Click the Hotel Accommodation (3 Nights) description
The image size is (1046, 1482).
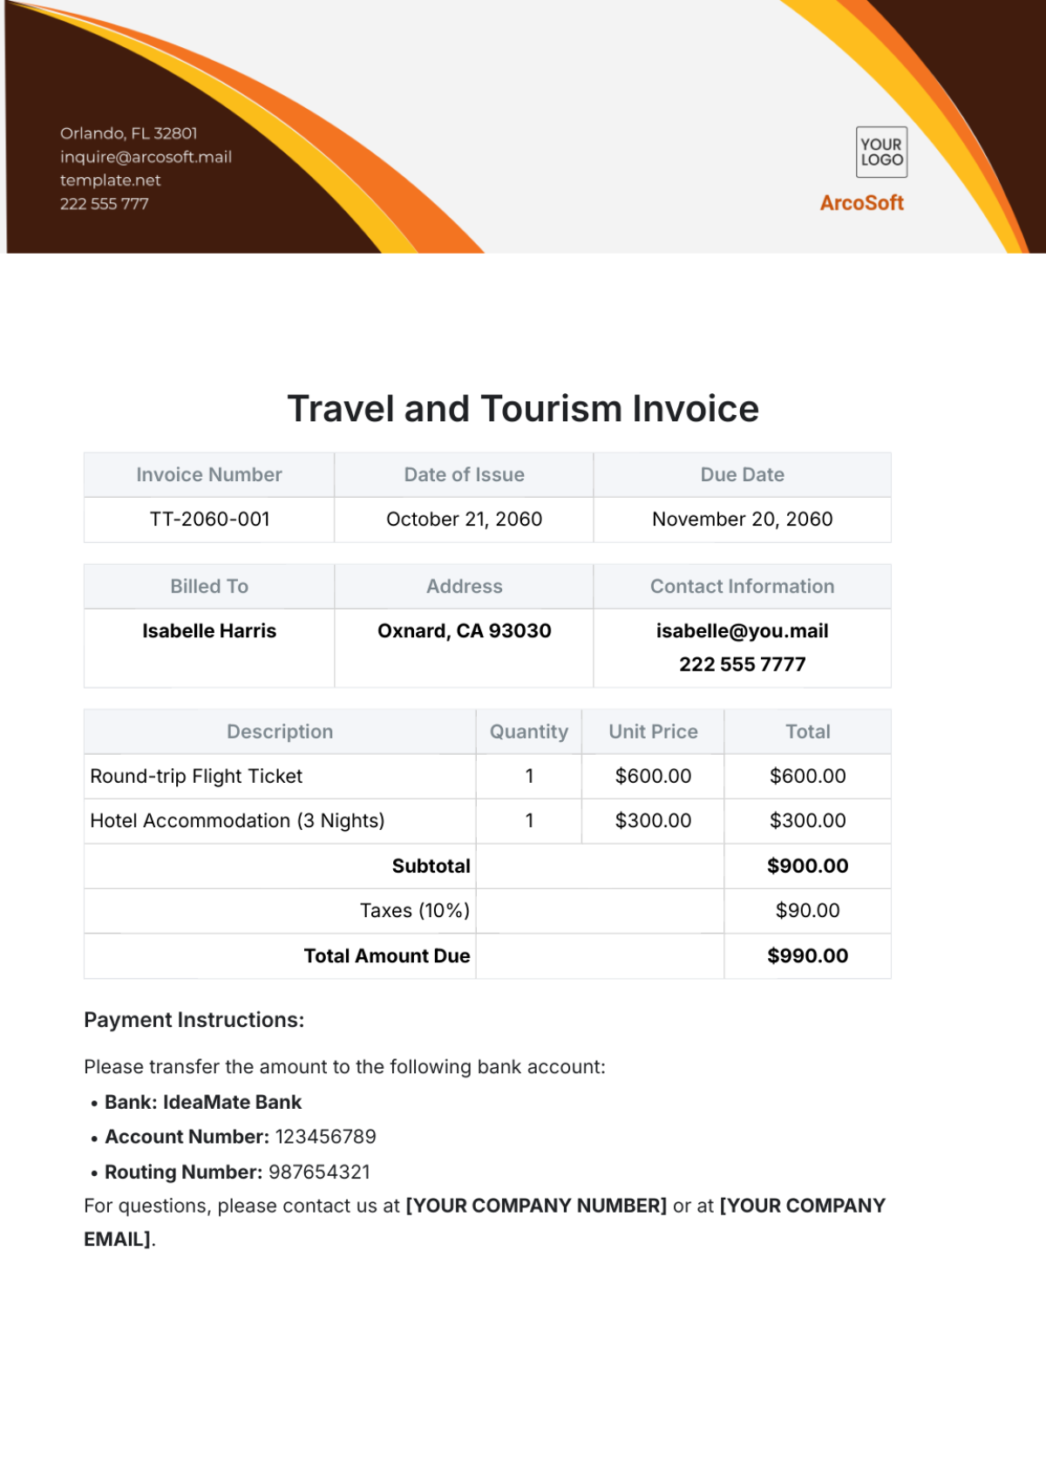pyautogui.click(x=237, y=821)
